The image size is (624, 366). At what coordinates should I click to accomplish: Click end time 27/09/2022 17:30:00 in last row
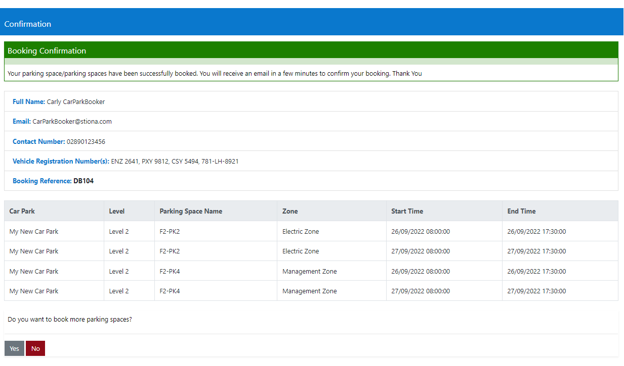click(x=536, y=291)
